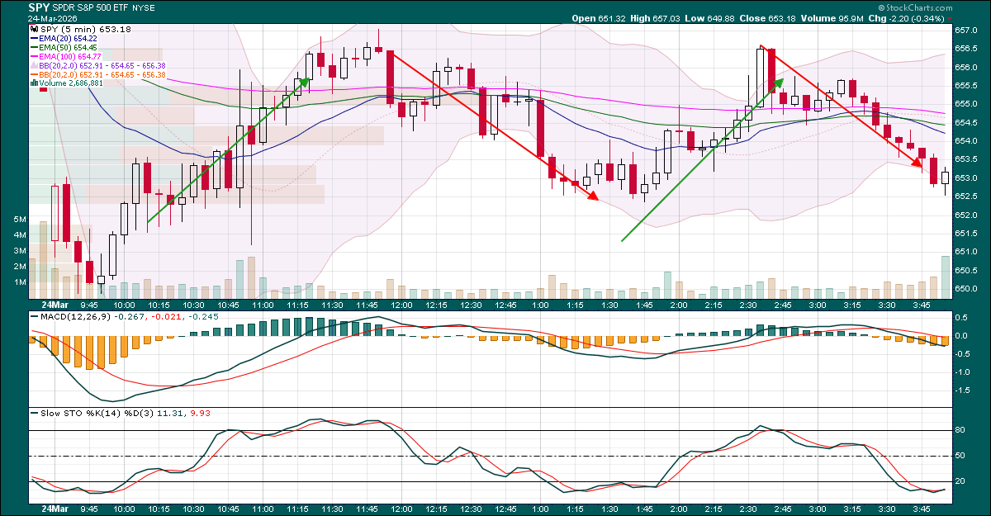Screen dimensions: 991x516
Task: Click the 651.5 price axis label
Action: (965, 234)
